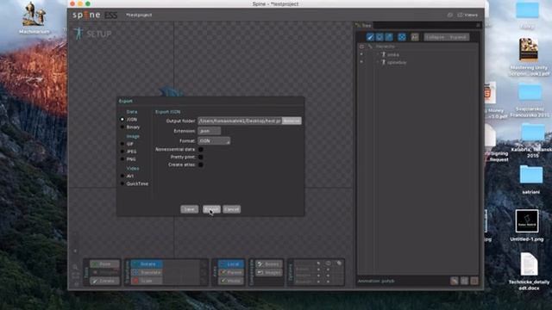Select the Tree panel tab
552x310 pixels.
(364, 25)
